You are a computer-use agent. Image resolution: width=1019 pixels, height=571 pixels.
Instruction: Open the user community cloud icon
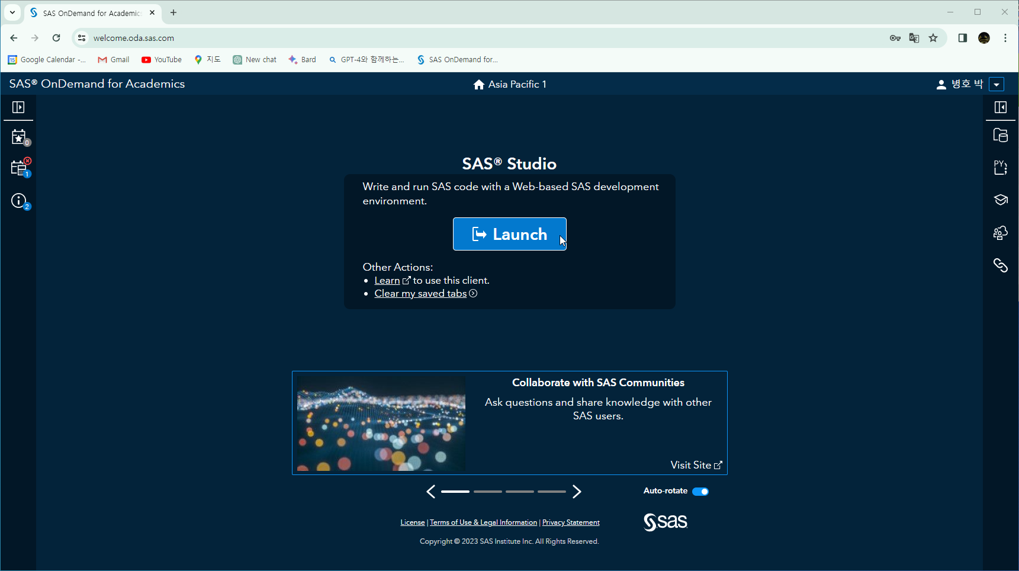coord(1001,232)
